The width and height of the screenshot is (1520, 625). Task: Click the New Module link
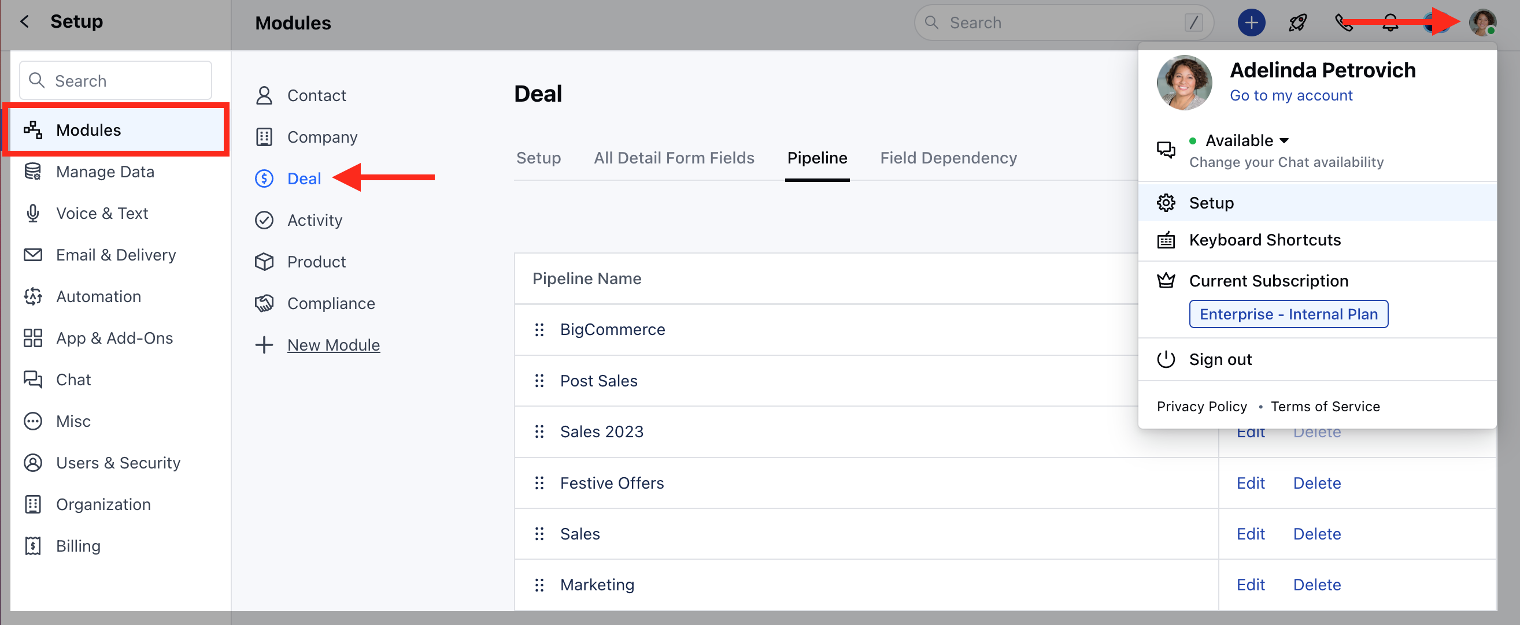coord(333,345)
